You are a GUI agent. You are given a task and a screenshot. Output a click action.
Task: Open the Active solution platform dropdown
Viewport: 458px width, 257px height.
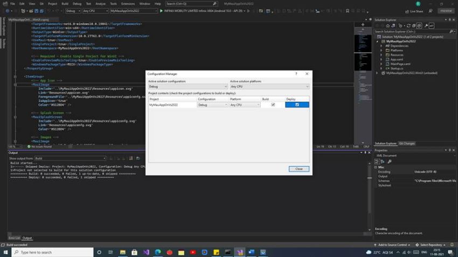tap(269, 87)
